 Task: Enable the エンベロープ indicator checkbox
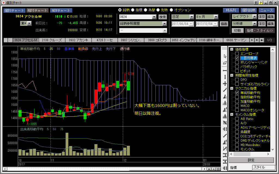pyautogui.click(x=237, y=54)
